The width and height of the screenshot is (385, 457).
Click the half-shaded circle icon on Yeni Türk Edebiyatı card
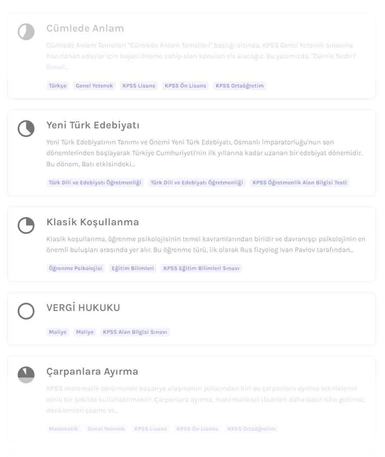coord(26,128)
